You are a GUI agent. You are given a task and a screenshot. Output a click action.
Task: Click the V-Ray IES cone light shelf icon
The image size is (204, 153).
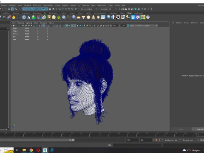tap(93, 17)
